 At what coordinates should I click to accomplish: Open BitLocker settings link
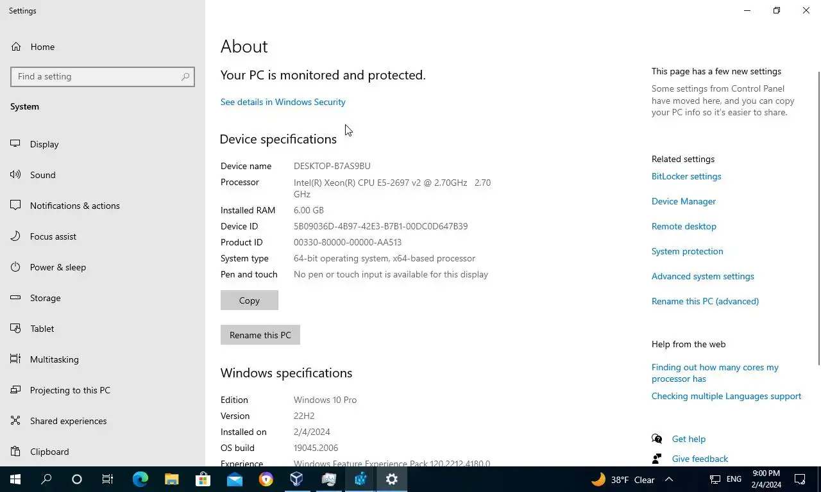pyautogui.click(x=686, y=176)
